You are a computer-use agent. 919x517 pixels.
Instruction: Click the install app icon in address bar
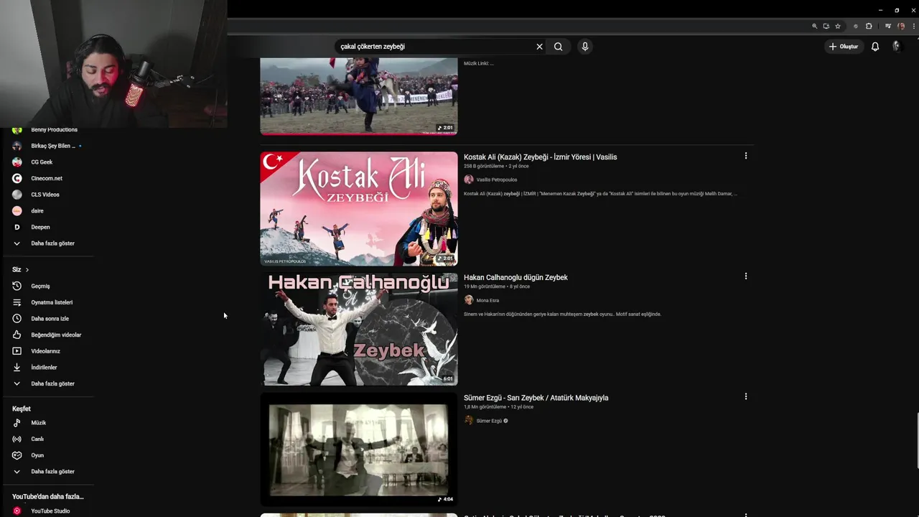click(826, 26)
